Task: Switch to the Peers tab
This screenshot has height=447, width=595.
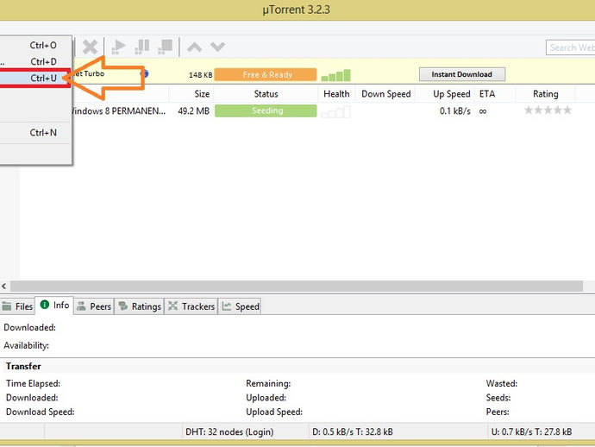Action: click(x=94, y=306)
